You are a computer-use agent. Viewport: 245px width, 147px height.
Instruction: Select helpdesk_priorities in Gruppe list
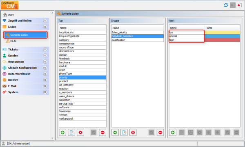pyautogui.click(x=138, y=36)
